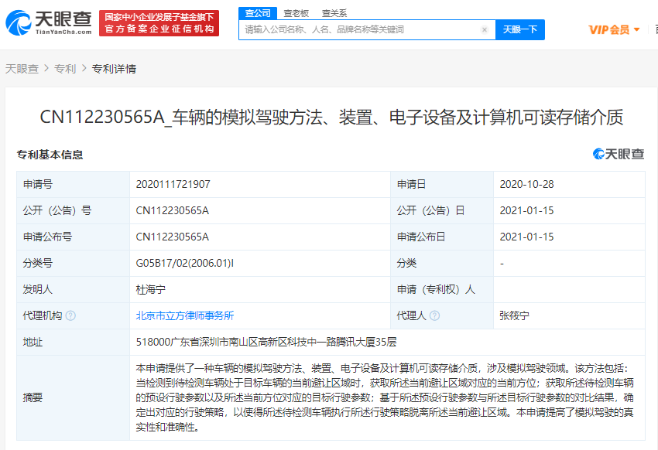Select 申请公布日 value 2021-01-15
Screen dimensions: 658x450
pyautogui.click(x=526, y=237)
